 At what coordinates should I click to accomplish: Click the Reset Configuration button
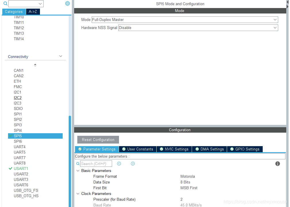click(x=98, y=140)
